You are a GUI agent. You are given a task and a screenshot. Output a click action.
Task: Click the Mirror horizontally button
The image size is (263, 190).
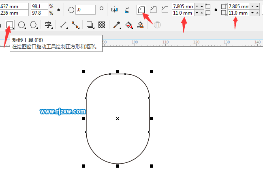(x=114, y=9)
